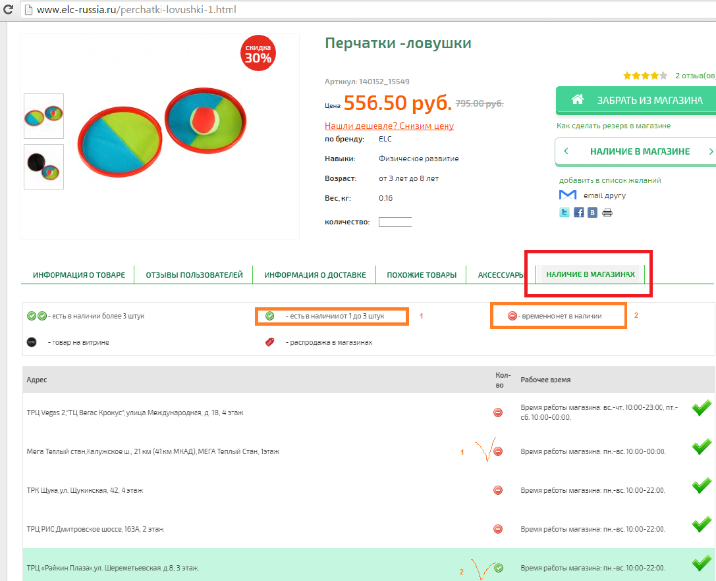Click the green checkmark in Мега Теплый стан row

click(x=702, y=447)
